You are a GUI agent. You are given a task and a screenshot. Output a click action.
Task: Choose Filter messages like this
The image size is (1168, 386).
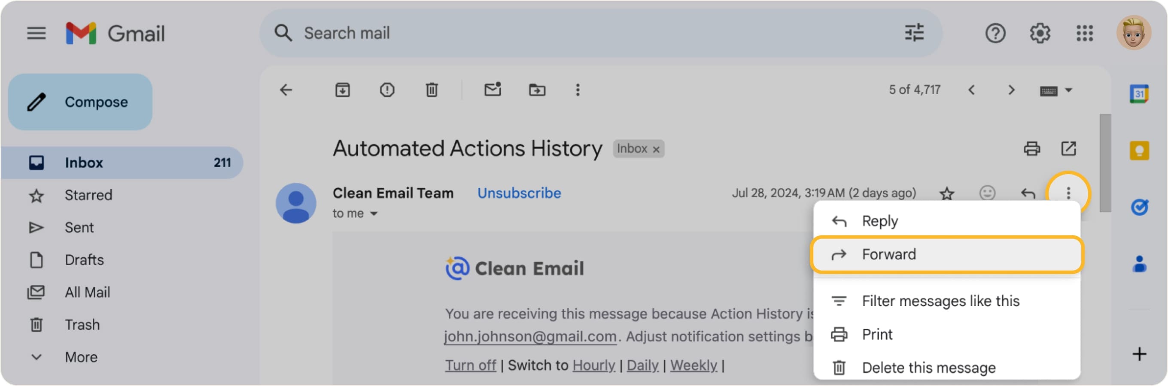click(941, 300)
